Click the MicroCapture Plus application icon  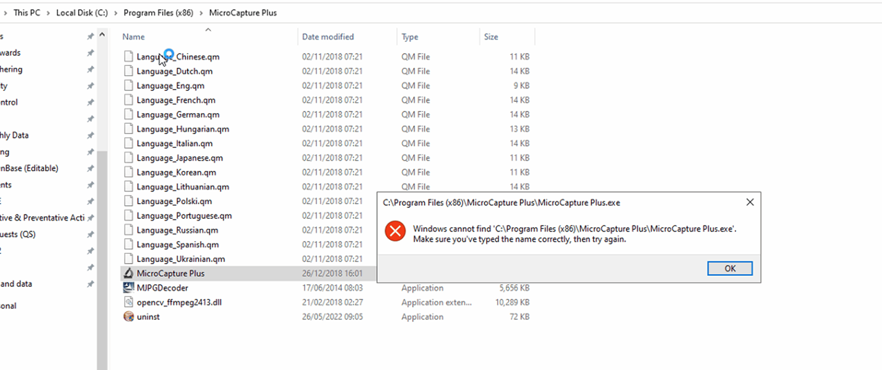128,273
